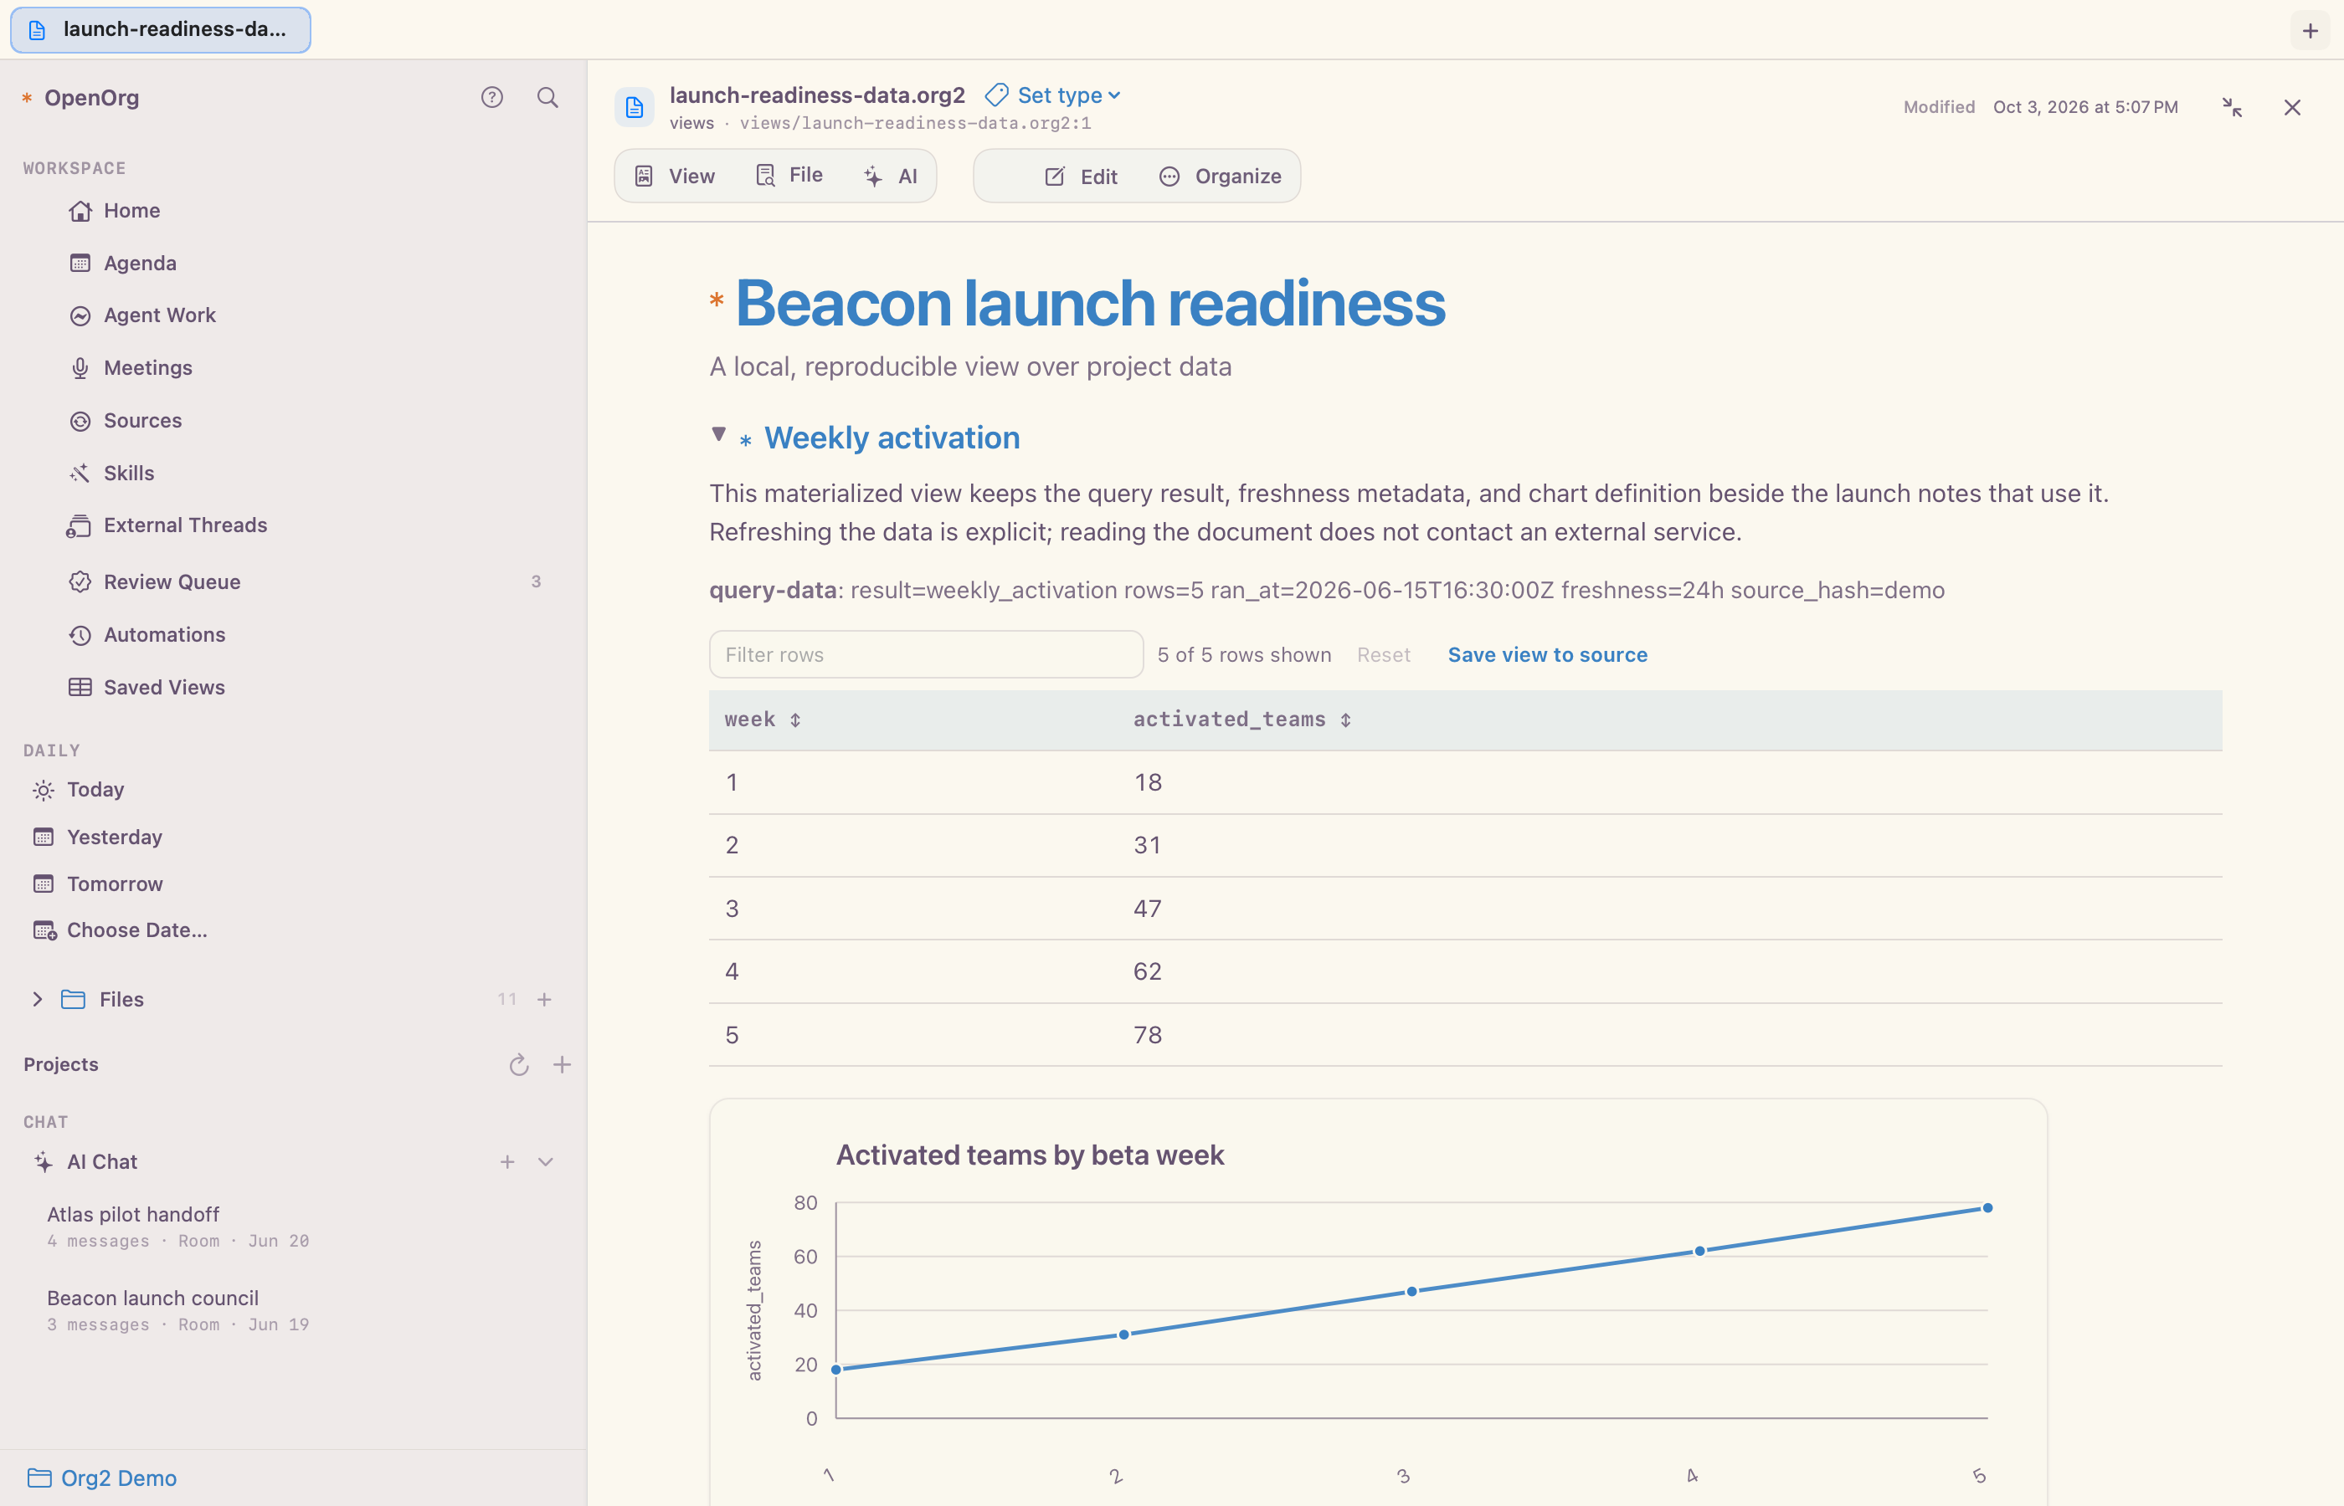Click the Filter rows input field
The image size is (2344, 1506).
[926, 654]
